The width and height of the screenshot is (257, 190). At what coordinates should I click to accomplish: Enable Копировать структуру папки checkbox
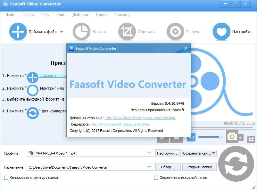tap(6, 178)
